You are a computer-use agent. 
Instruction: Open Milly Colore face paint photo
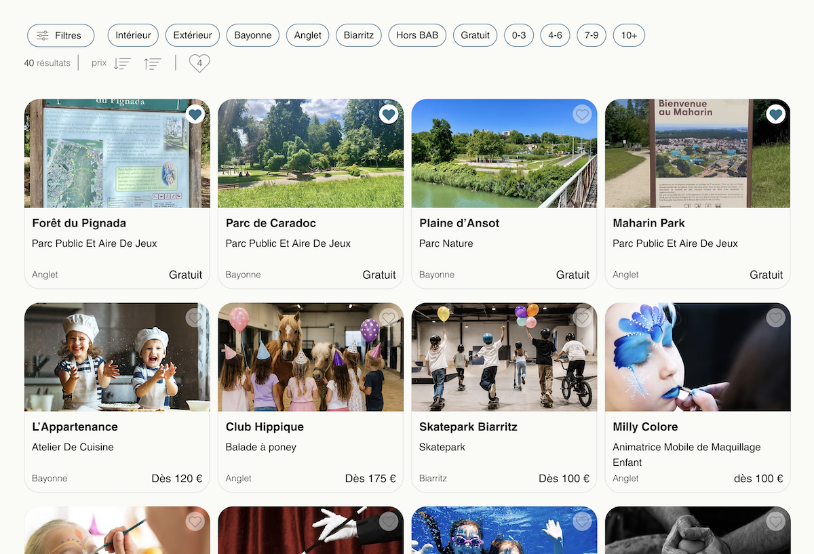point(697,357)
